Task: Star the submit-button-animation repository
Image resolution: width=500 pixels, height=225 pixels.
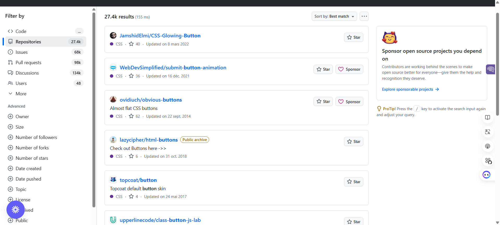Action: (x=323, y=69)
